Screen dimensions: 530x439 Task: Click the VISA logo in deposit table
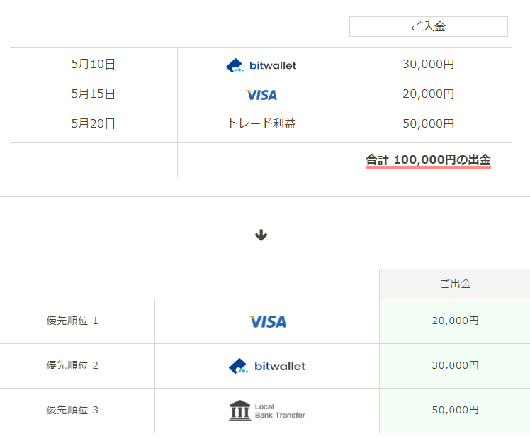point(261,94)
